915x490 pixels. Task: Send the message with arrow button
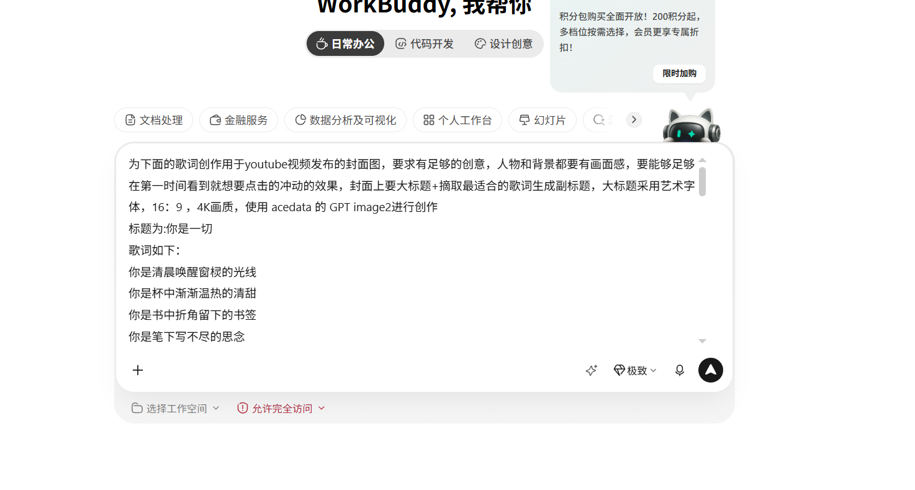coord(711,370)
